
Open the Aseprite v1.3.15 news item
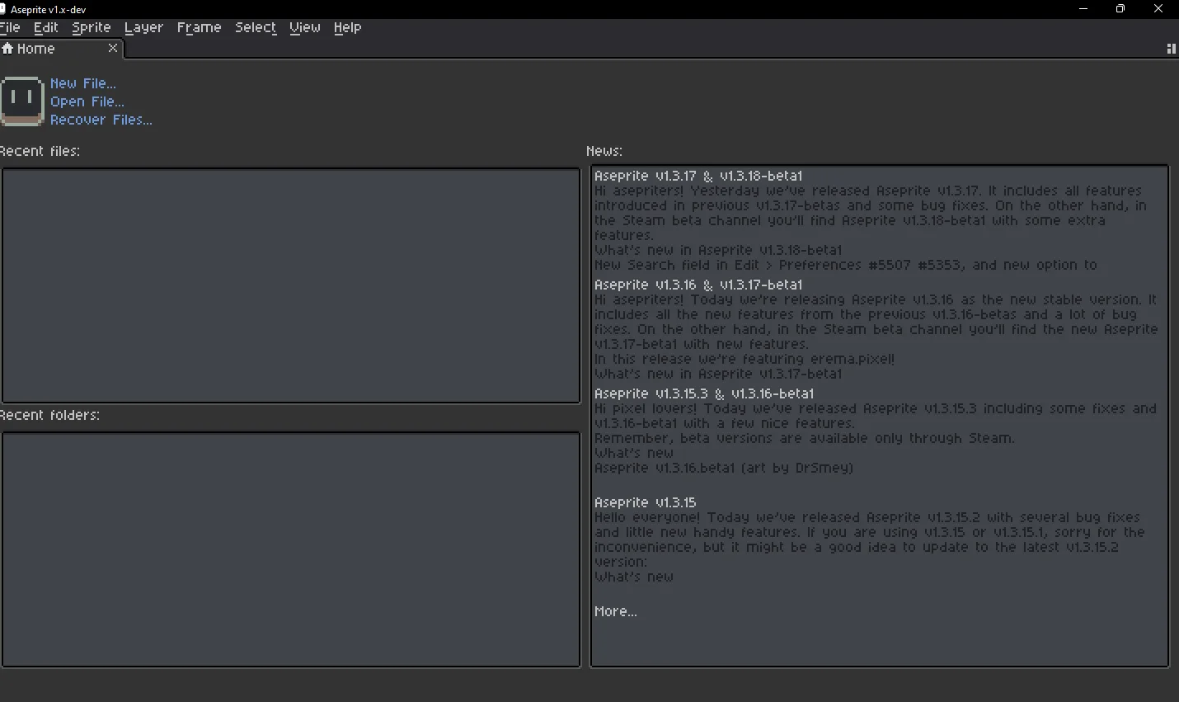coord(646,502)
